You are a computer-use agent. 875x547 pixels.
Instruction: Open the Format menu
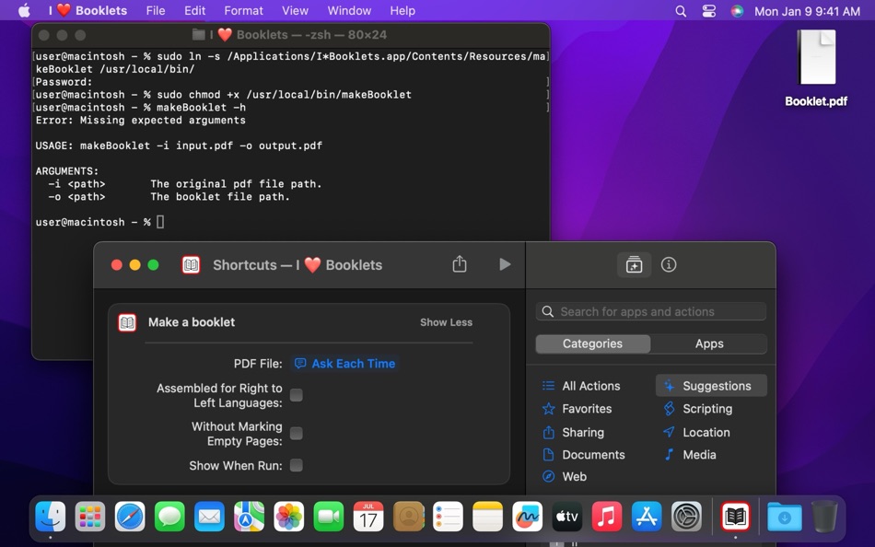pos(243,11)
